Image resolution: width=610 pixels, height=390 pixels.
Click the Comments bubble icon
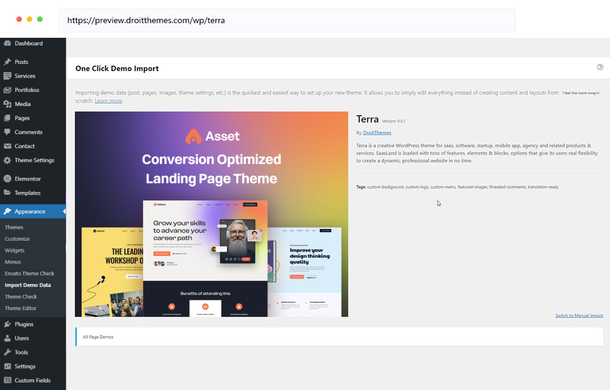tap(7, 132)
